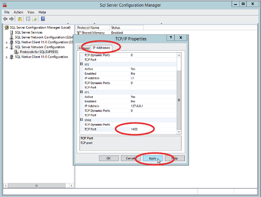
Task: Click the application icon in title bar
Action: [x=5, y=5]
